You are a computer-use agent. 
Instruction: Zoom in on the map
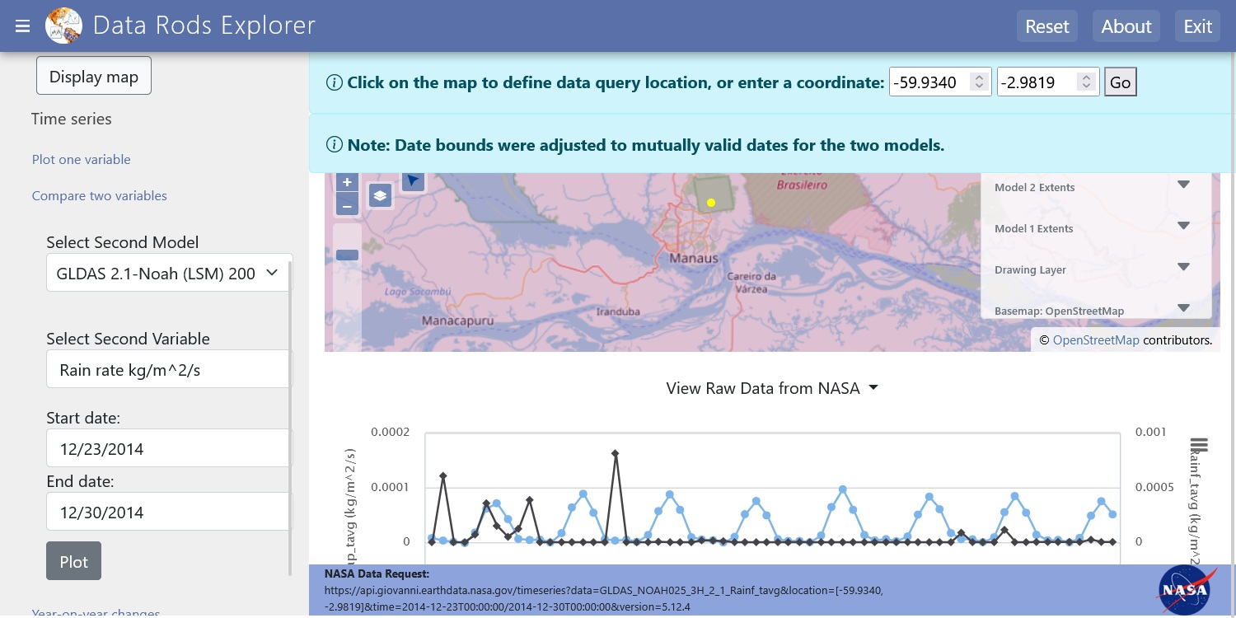point(347,183)
